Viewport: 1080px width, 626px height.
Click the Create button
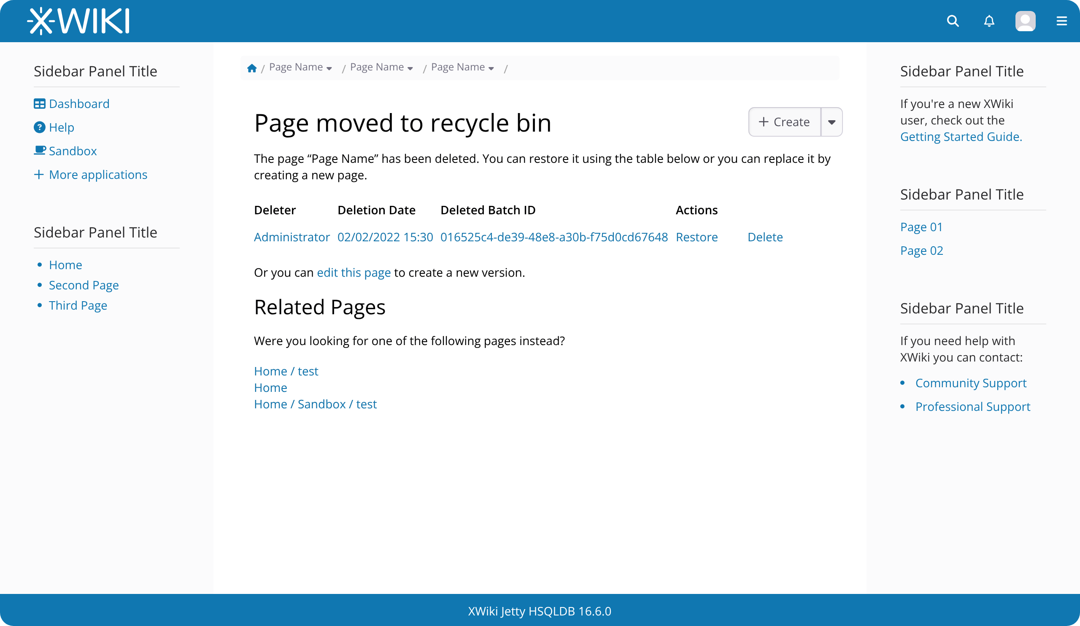pyautogui.click(x=784, y=122)
